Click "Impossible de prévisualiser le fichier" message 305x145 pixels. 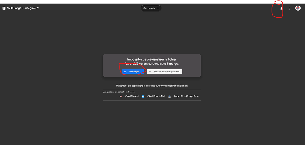[x=152, y=59]
